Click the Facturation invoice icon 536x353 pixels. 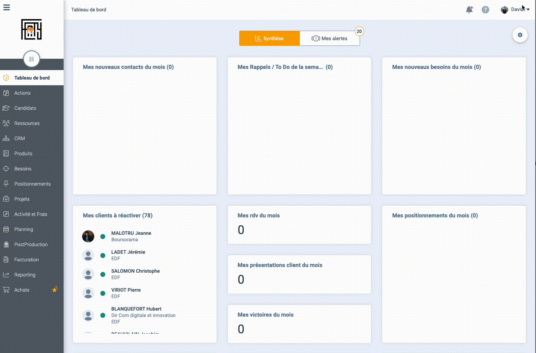(6, 259)
